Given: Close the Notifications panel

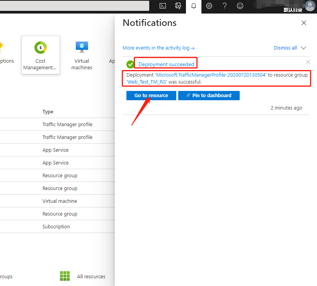Looking at the screenshot, I should pos(303,23).
